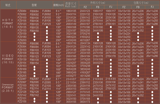Image resolution: width=160 pixels, height=104 pixels.
Task: Select model FZ9200
Action: (22, 40)
